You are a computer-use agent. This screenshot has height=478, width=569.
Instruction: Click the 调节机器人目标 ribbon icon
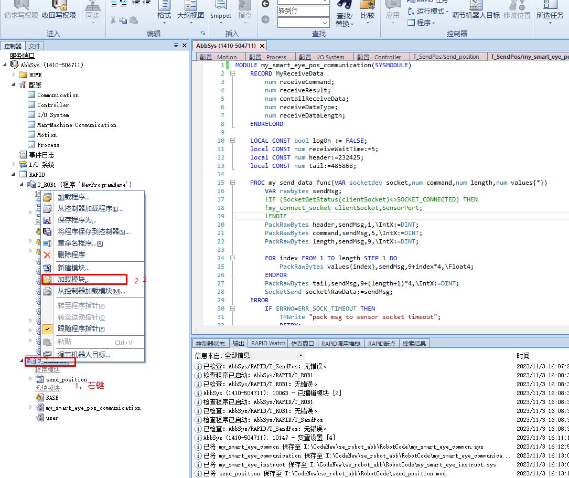476,5
